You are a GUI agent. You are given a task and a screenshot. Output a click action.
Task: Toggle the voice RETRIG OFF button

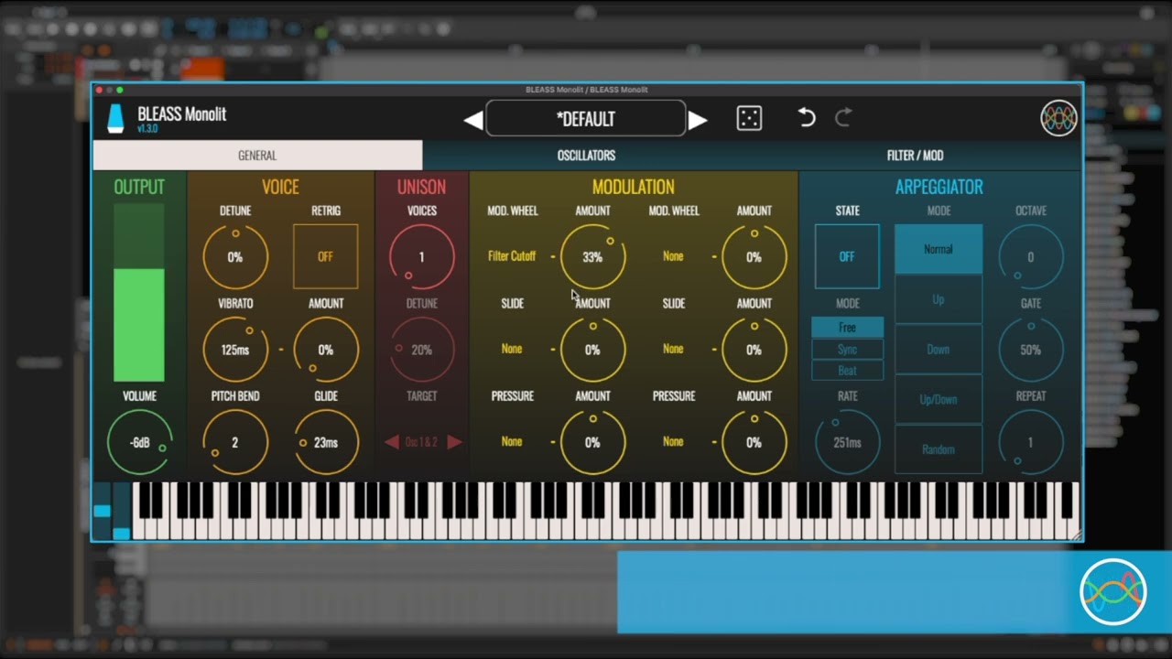(x=325, y=257)
